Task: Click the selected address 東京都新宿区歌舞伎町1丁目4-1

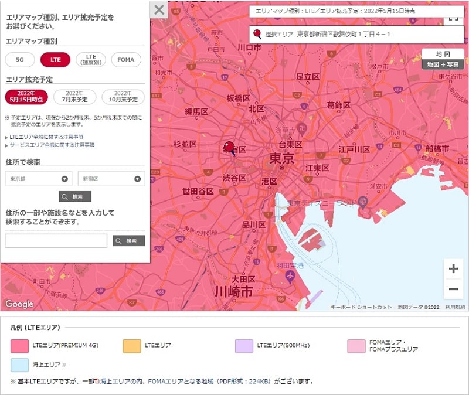Action: pyautogui.click(x=344, y=35)
